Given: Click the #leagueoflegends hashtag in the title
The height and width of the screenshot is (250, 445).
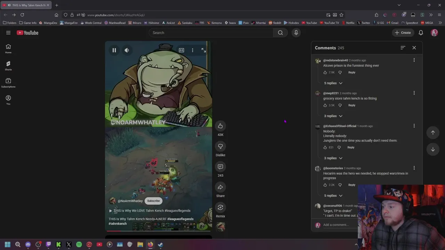Looking at the screenshot, I should 180,219.
